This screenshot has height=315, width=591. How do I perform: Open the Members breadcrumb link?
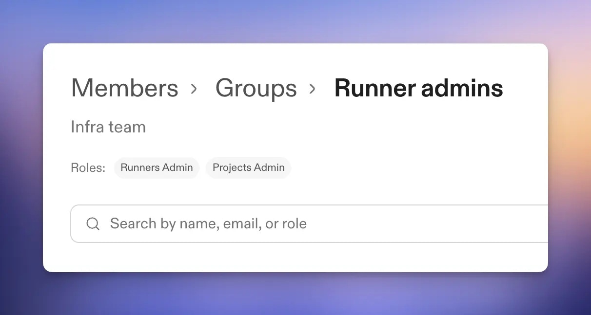(x=124, y=89)
